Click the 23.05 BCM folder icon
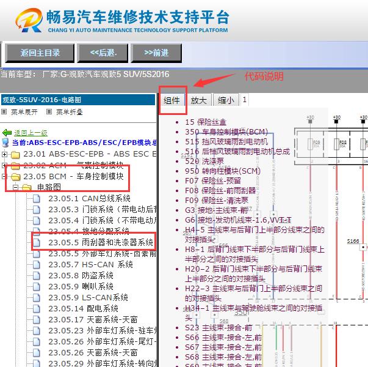The height and width of the screenshot is (367, 368). coord(15,176)
